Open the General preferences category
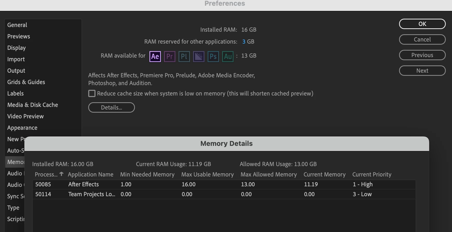452x232 pixels. [17, 25]
